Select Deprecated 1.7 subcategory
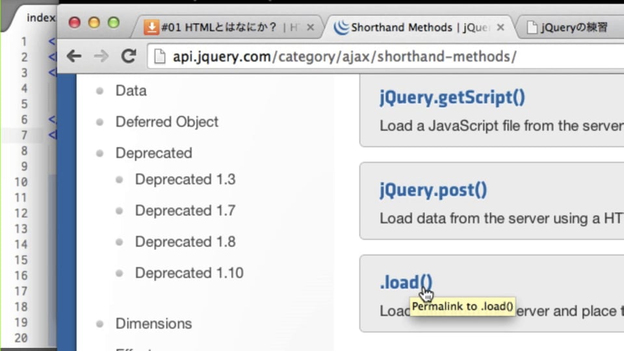Image resolution: width=624 pixels, height=351 pixels. pos(185,211)
